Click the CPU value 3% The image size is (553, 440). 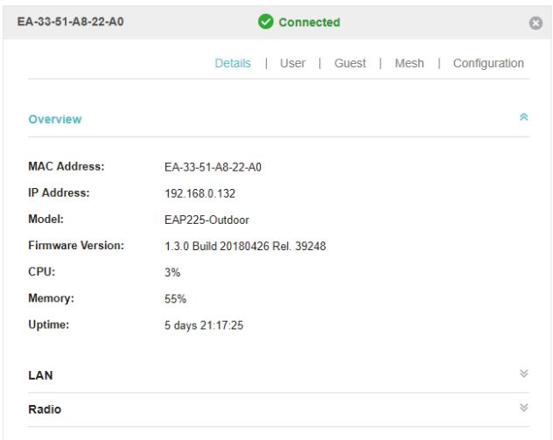[172, 272]
